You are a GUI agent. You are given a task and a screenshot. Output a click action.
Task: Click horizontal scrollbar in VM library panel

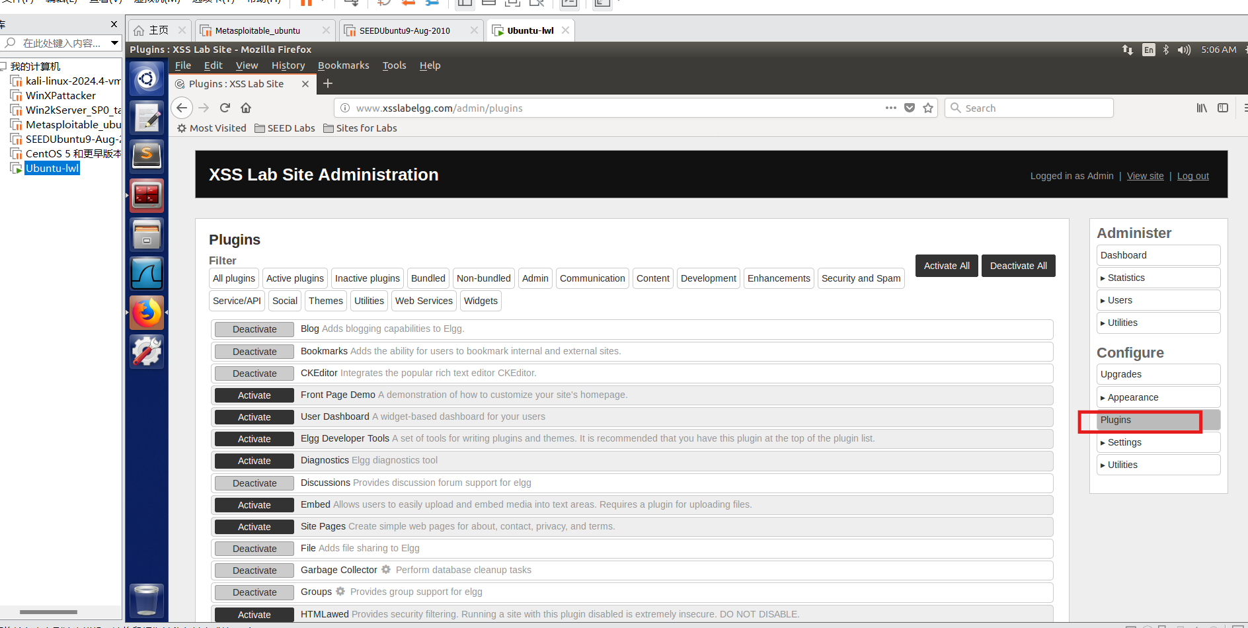[48, 612]
